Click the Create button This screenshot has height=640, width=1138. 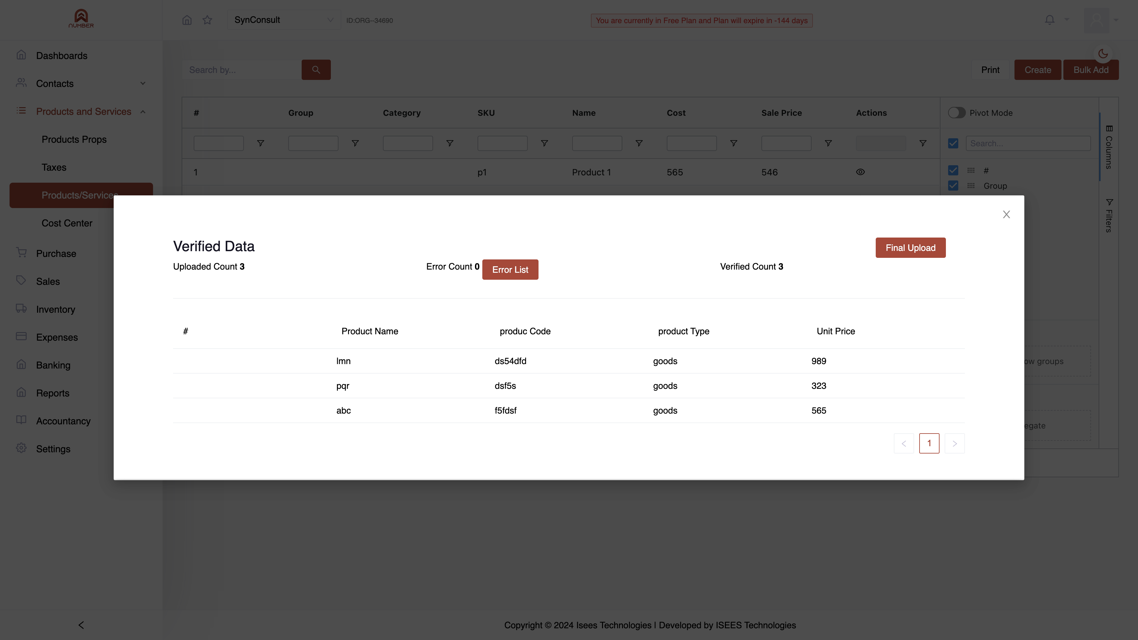point(1038,70)
